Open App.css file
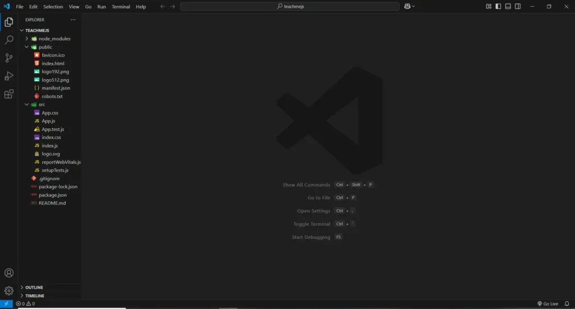The width and height of the screenshot is (575, 309). point(50,113)
